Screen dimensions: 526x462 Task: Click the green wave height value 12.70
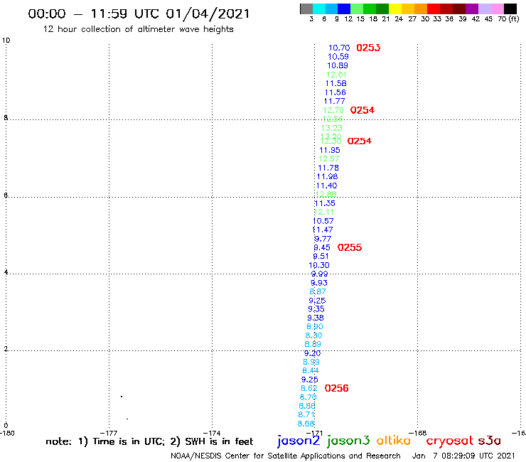[x=333, y=110]
